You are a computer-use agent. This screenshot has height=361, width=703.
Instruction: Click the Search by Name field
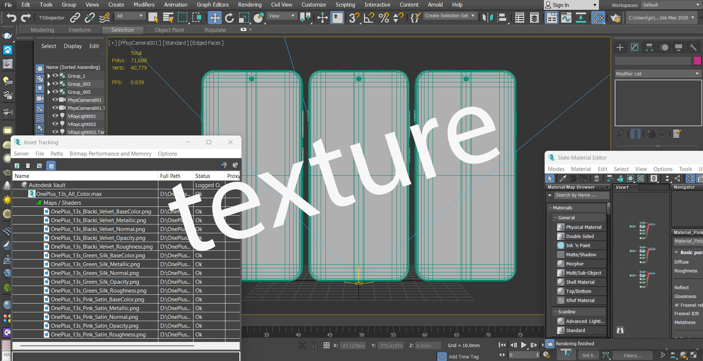pos(581,195)
